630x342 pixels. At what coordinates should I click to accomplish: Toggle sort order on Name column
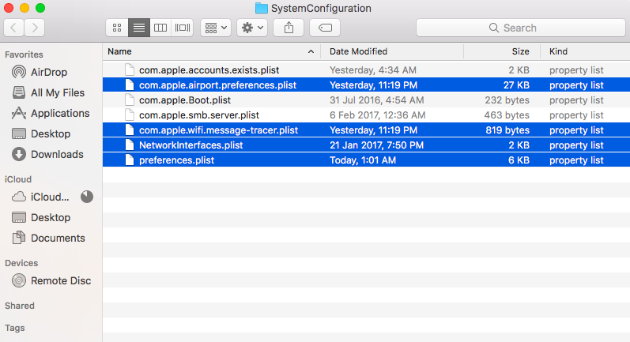210,51
